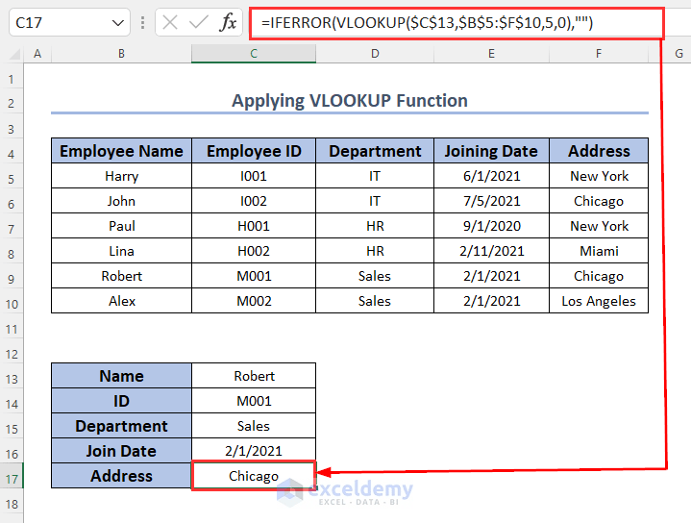Select the cell with ID 'I001'
The width and height of the screenshot is (691, 523).
click(254, 176)
